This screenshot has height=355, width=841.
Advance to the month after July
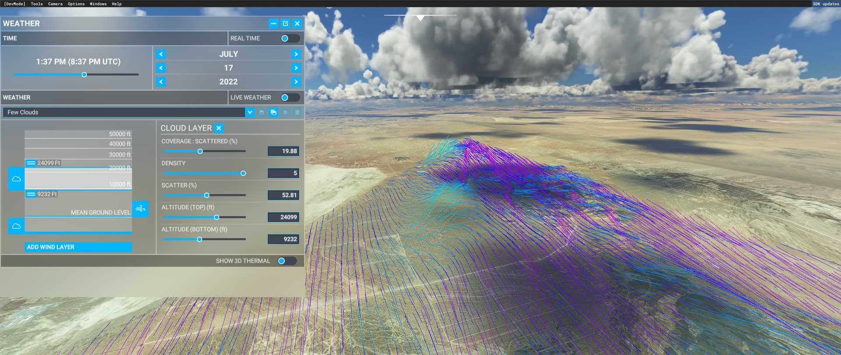click(x=296, y=54)
